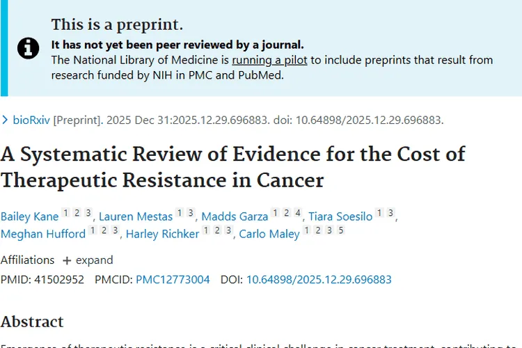The image size is (522, 348).
Task: Open the PMC12773004 full-text link
Action: click(173, 280)
